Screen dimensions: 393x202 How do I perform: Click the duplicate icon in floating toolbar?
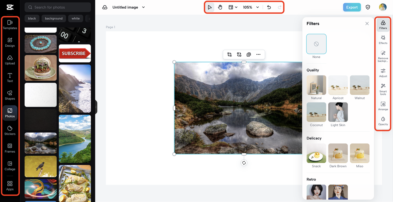pos(249,55)
